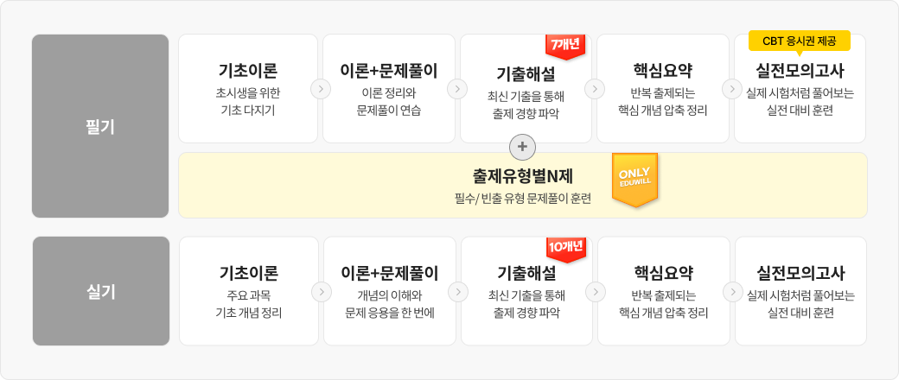899x380 pixels.
Task: Click the ONLY EDUWILL yellow badge
Action: [634, 177]
